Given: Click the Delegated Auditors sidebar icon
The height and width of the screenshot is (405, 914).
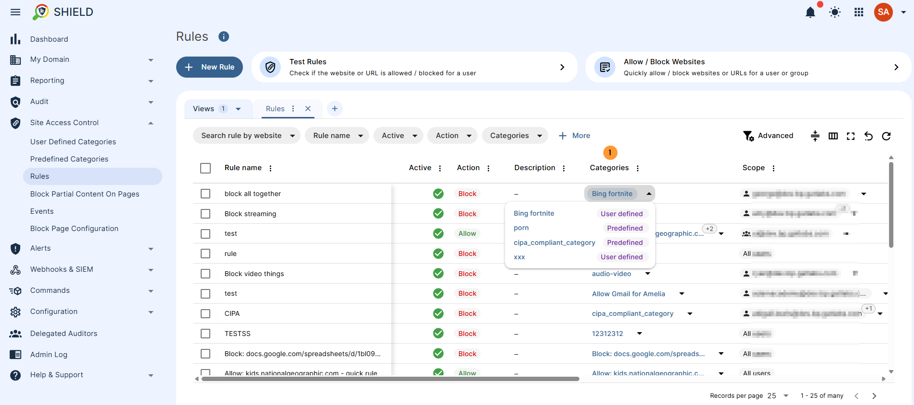Looking at the screenshot, I should 15,334.
